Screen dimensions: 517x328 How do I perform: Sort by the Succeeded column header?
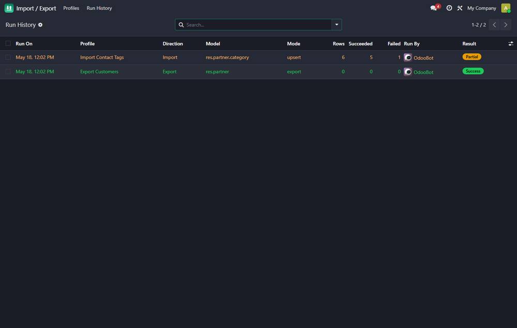point(360,43)
